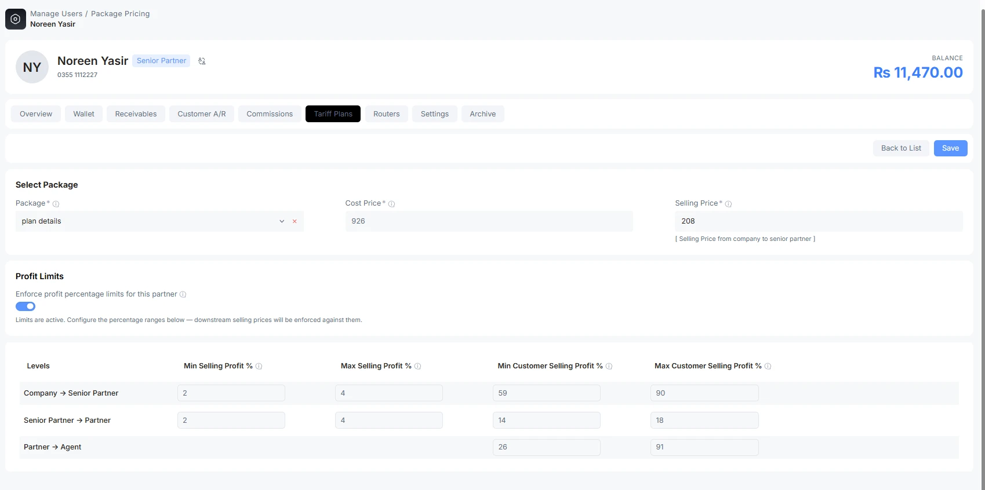This screenshot has height=490, width=985.
Task: Click the info icon next to Package label
Action: 56,204
